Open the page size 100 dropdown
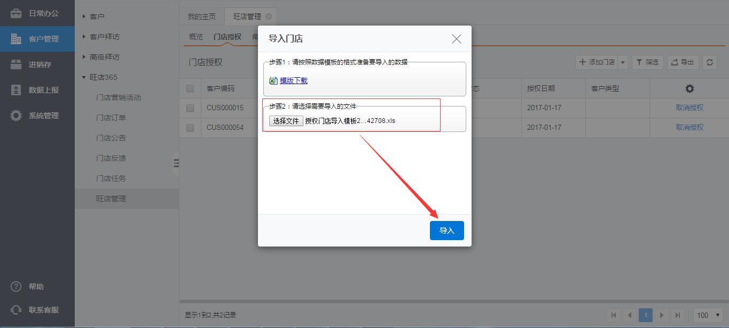The image size is (729, 328). (x=708, y=315)
